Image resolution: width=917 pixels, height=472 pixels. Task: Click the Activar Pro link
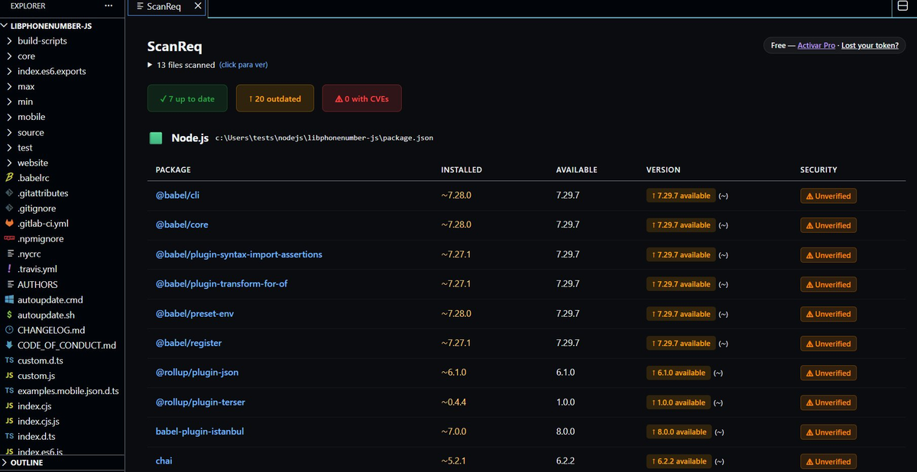click(x=816, y=46)
